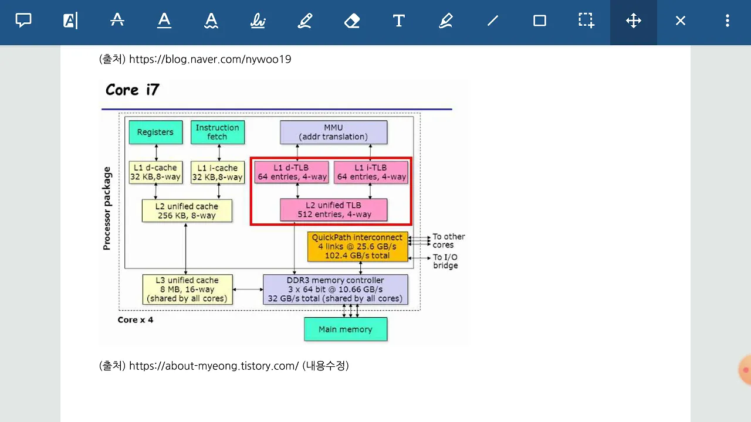Click the 'L3 unified cache' box
Screen dimensions: 751x422
pyautogui.click(x=187, y=290)
